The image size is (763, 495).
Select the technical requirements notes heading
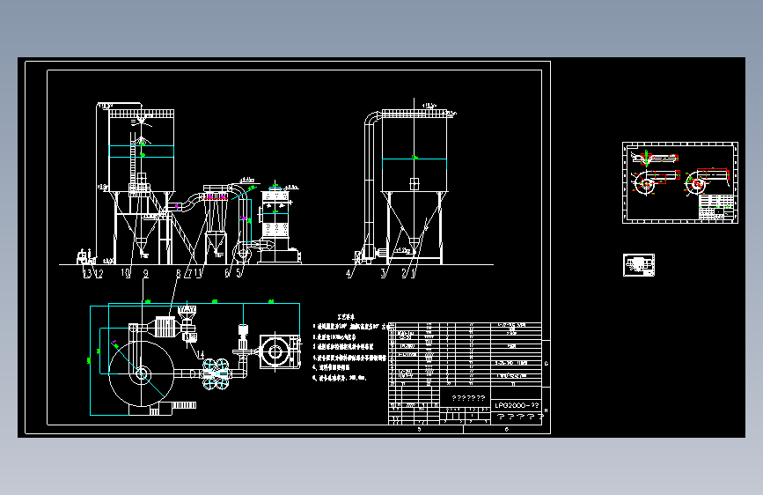point(346,317)
